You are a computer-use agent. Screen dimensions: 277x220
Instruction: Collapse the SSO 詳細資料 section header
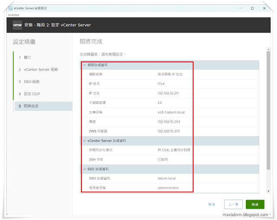[85, 169]
